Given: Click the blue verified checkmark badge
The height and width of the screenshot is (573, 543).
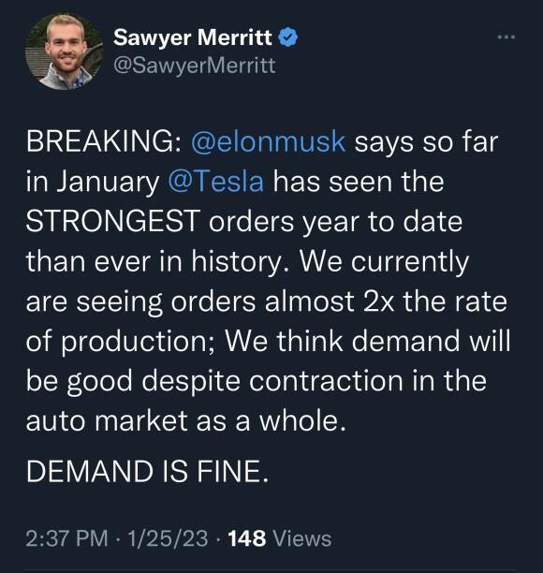Looking at the screenshot, I should pos(288,37).
